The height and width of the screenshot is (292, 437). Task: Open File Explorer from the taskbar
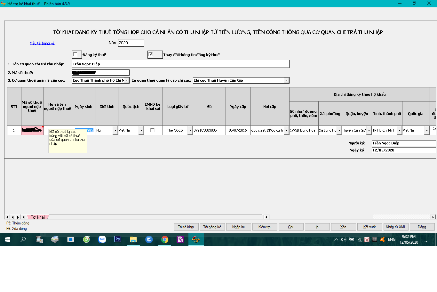click(133, 239)
